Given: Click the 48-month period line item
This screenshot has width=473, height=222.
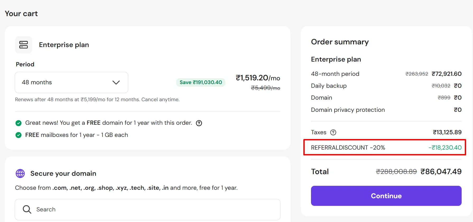Looking at the screenshot, I should pos(386,74).
